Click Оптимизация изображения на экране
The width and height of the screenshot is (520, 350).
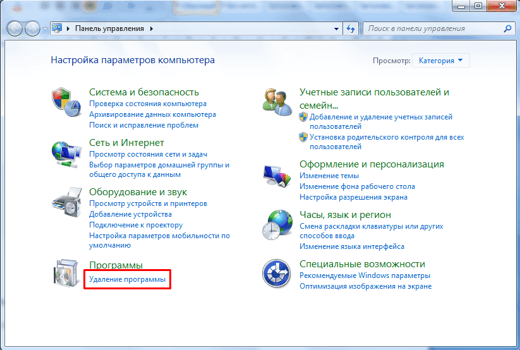pos(365,286)
